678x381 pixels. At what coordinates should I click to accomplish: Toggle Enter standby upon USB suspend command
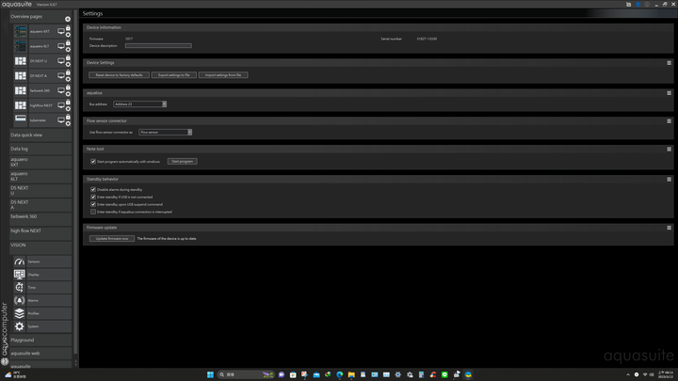coord(93,204)
